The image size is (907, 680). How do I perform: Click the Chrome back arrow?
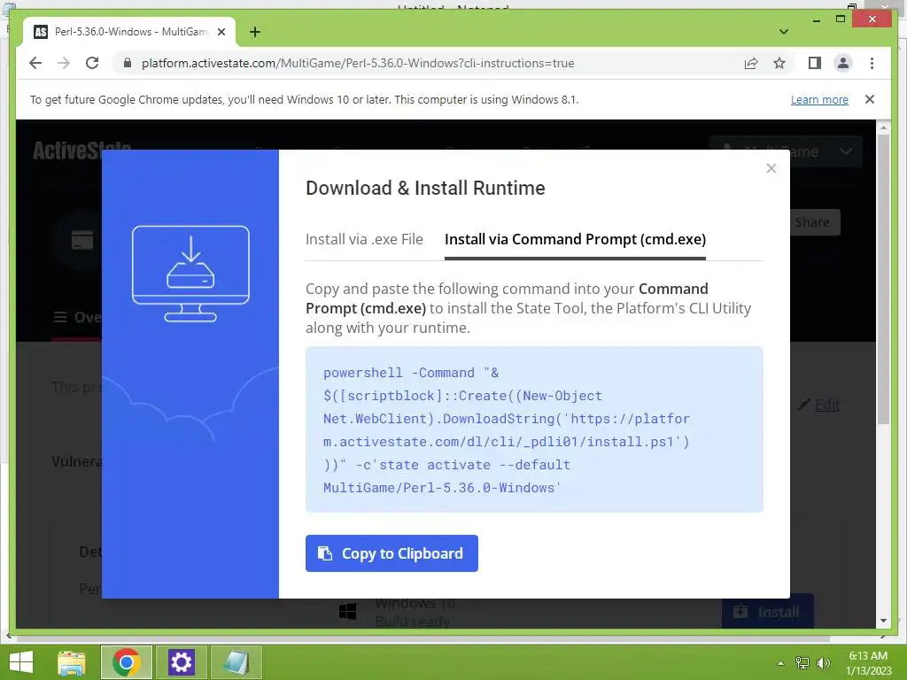[x=35, y=63]
